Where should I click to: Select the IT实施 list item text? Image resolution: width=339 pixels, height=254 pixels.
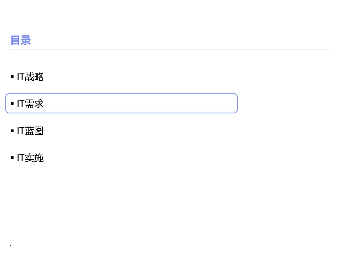click(x=30, y=158)
